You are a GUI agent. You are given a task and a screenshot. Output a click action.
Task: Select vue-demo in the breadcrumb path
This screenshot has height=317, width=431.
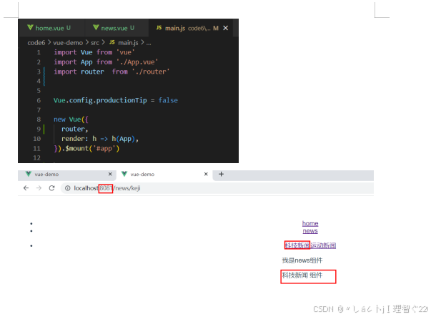tap(68, 43)
